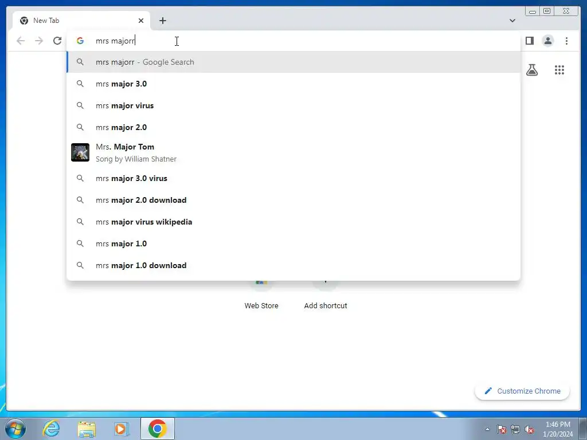587x440 pixels.
Task: Select the 'mrs major 1.0 download' suggestion
Action: click(293, 265)
